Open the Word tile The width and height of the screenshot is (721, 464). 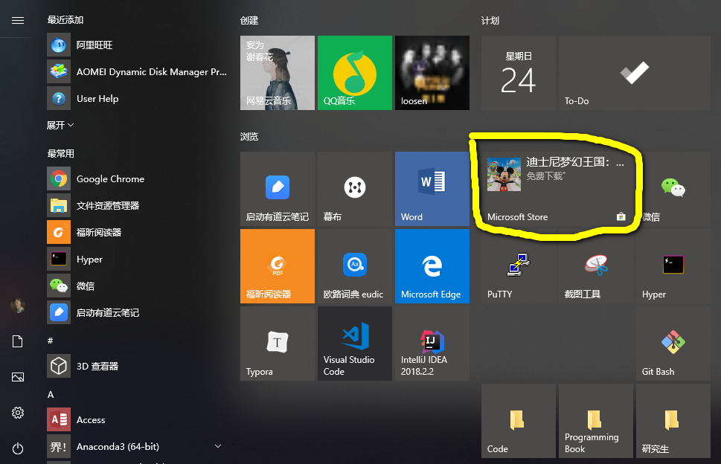(x=432, y=189)
